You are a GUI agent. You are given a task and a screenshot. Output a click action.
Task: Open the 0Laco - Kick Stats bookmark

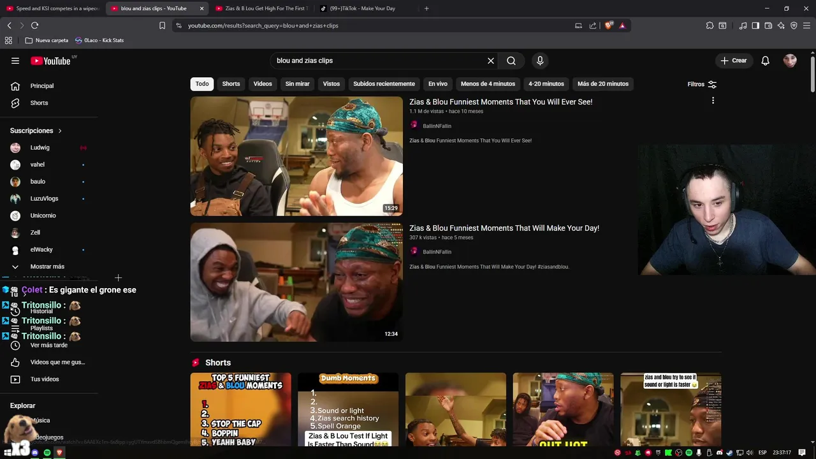click(99, 40)
